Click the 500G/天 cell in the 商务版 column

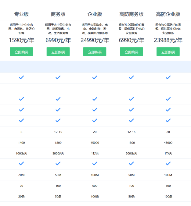click(x=58, y=154)
